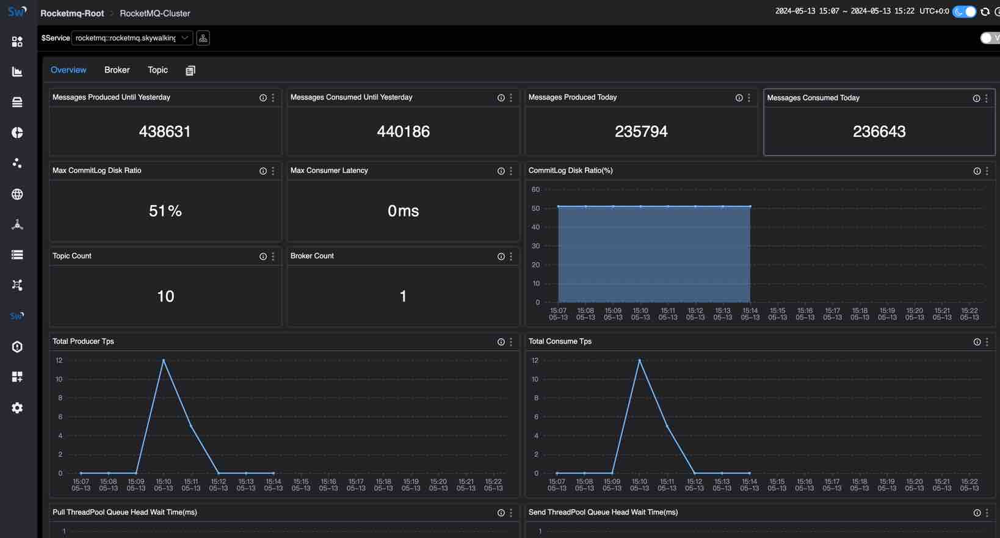
Task: Open the General Service sidebar icon
Action: (17, 42)
